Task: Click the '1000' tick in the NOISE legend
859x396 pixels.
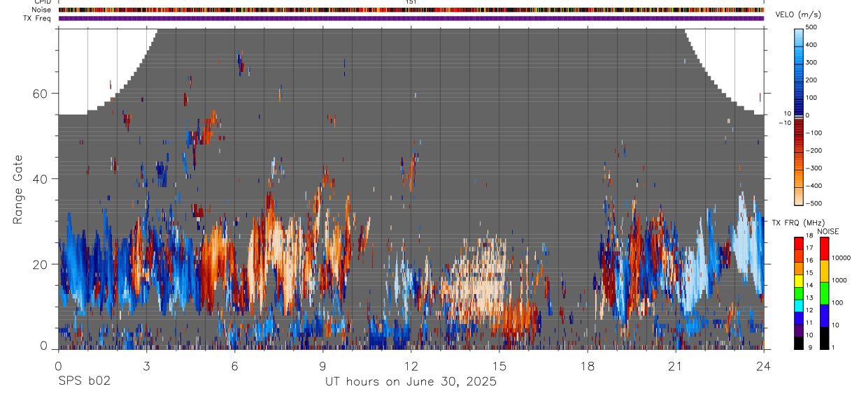Action: click(839, 279)
